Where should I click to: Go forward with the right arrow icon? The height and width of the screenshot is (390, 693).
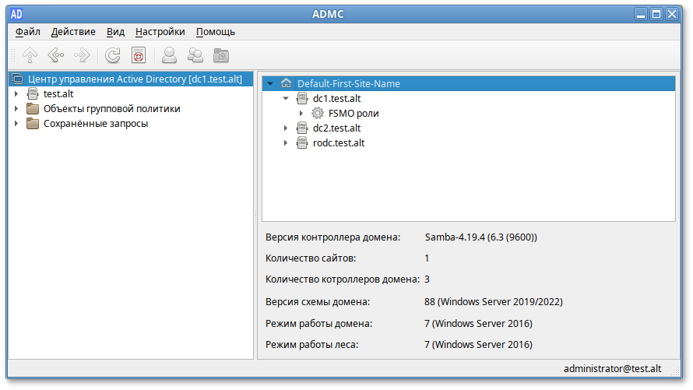(x=82, y=55)
